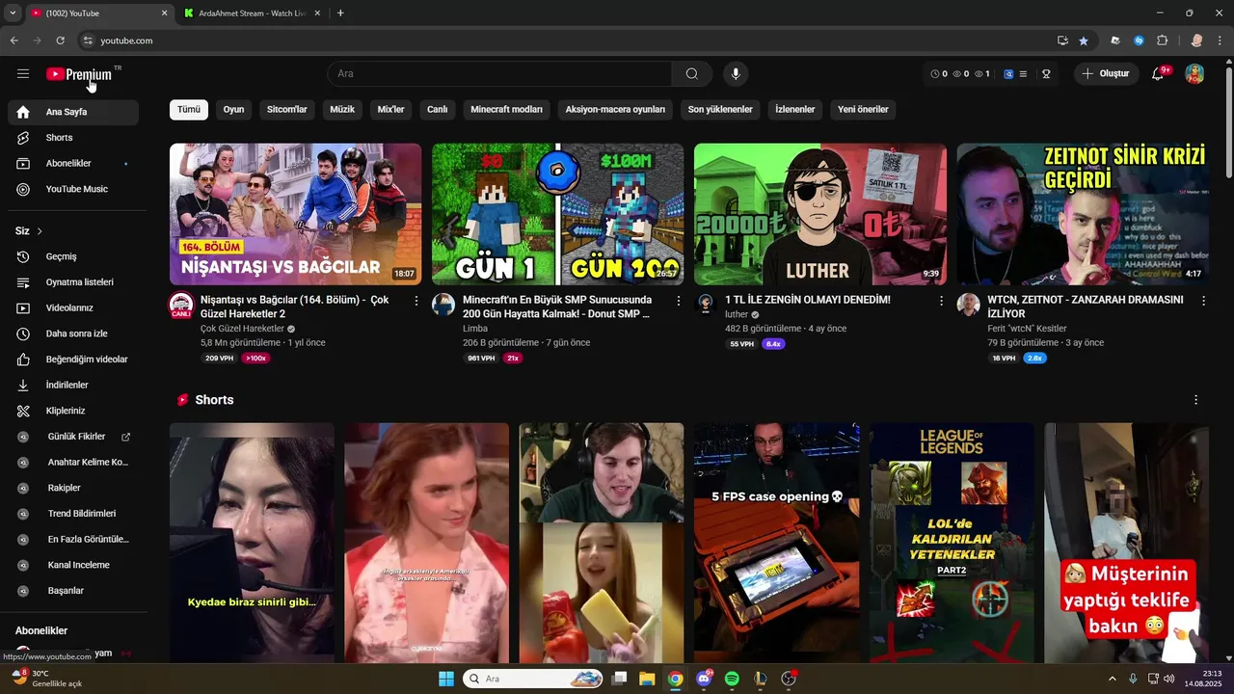
Task: Open the Ferit "wtcN" Kesitler channel link
Action: (1027, 329)
